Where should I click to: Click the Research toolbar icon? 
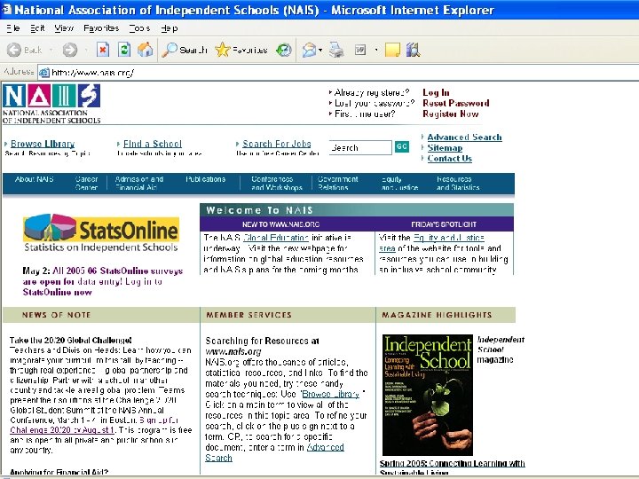414,50
